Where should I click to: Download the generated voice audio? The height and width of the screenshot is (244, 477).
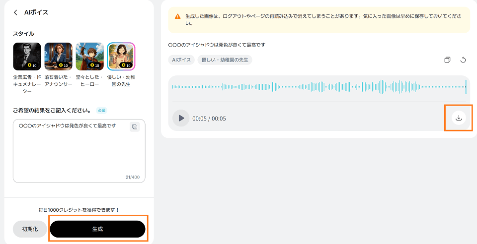coord(459,118)
